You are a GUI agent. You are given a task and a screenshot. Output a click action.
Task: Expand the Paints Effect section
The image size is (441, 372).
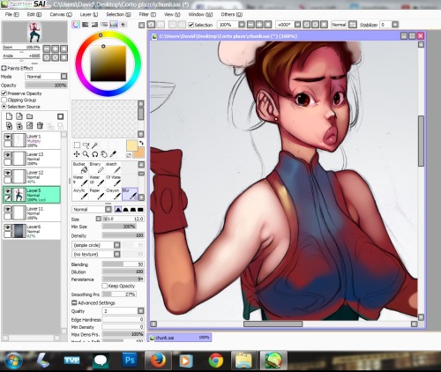(4, 68)
